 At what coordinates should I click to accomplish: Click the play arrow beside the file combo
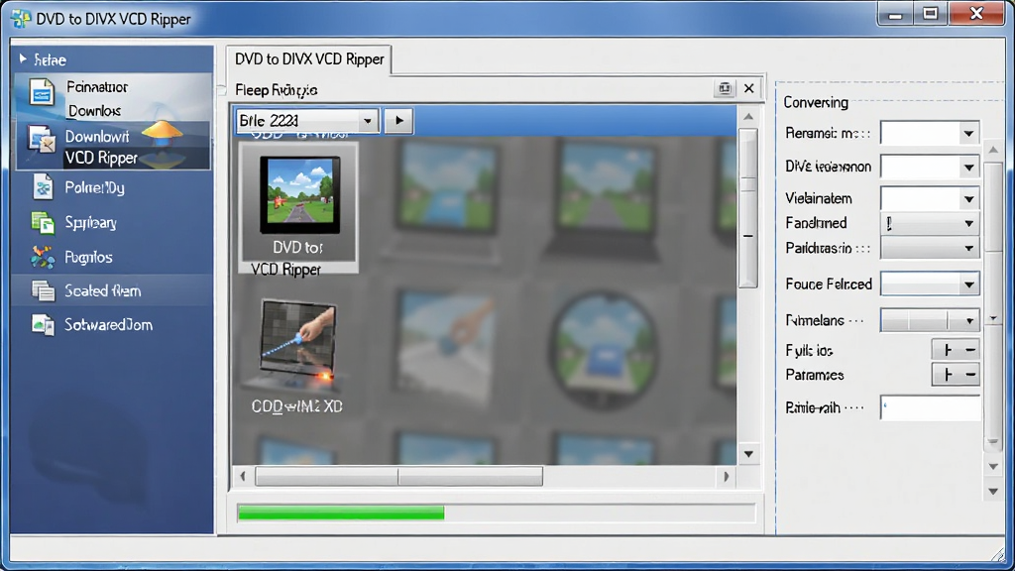[x=398, y=120]
